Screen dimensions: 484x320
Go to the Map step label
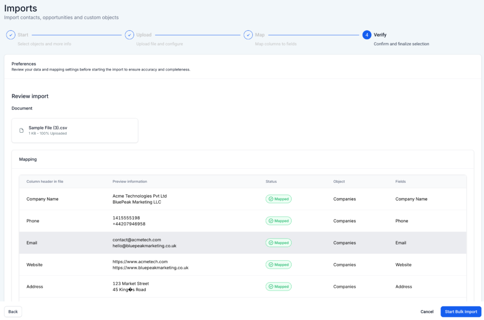click(260, 35)
